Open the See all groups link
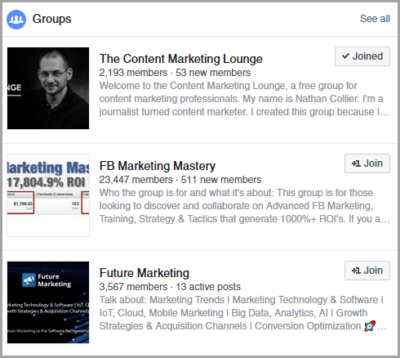The width and height of the screenshot is (400, 358). point(375,19)
